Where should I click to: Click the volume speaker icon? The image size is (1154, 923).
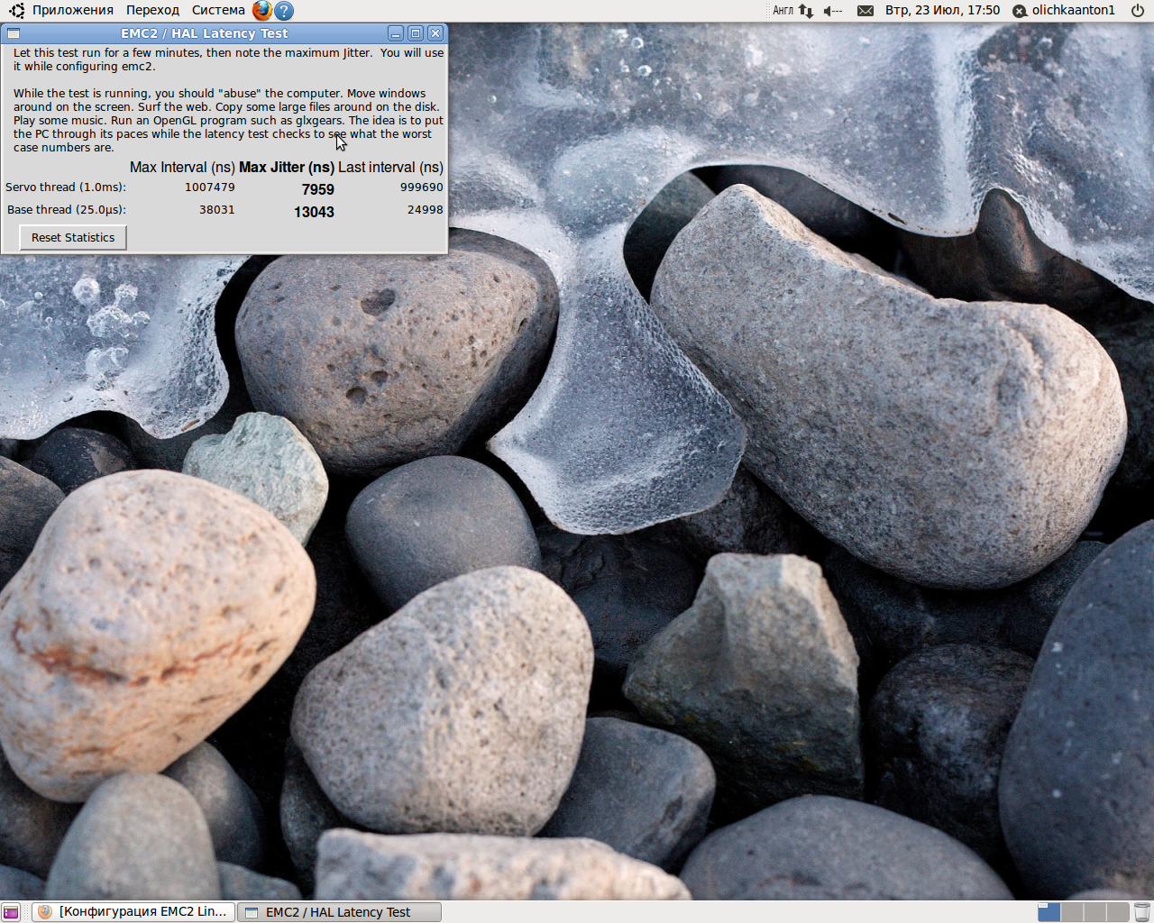(x=833, y=11)
